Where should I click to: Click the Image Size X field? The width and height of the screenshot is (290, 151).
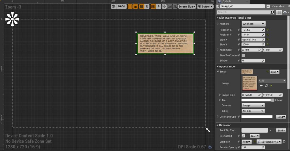(x=251, y=95)
